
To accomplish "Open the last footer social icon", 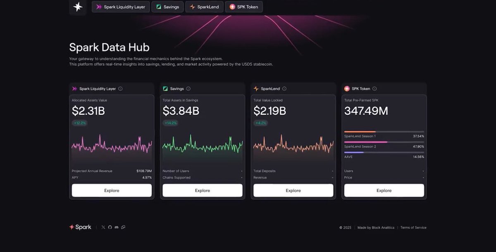I will tap(123, 227).
